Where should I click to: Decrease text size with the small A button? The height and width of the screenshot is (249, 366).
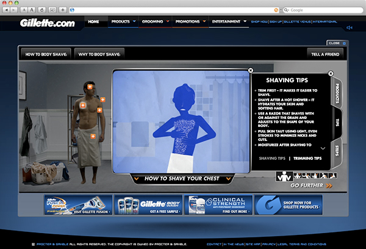tap(24, 10)
